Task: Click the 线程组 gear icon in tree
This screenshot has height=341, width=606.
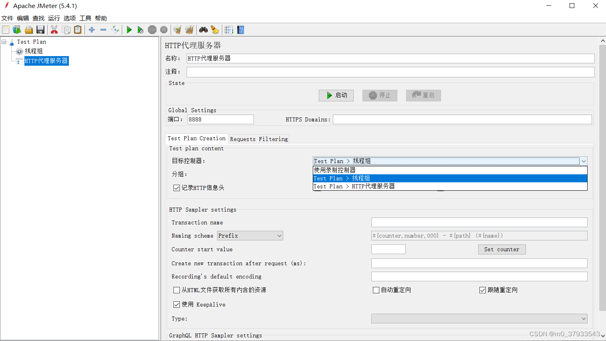Action: coord(19,51)
